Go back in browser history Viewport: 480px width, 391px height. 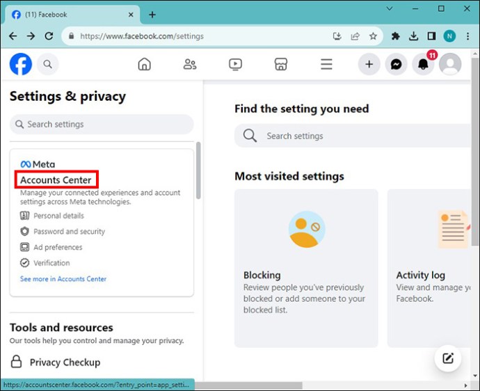click(x=13, y=36)
